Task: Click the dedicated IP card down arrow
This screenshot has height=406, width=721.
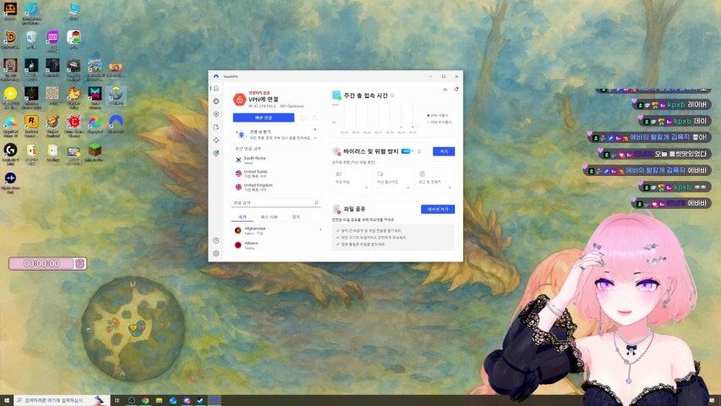Action: tap(315, 138)
